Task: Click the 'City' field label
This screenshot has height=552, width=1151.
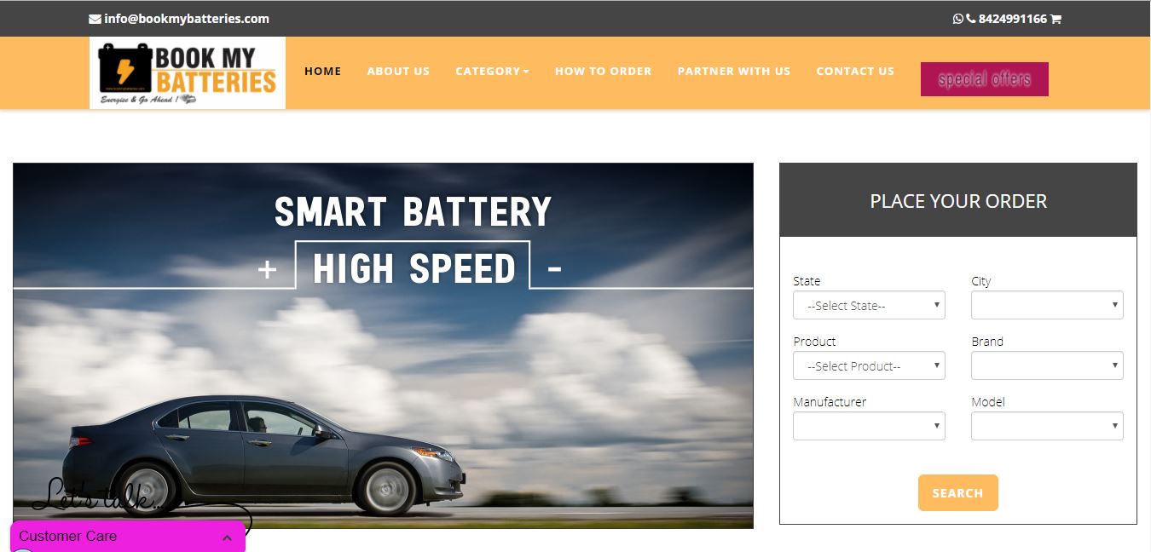Action: (981, 281)
